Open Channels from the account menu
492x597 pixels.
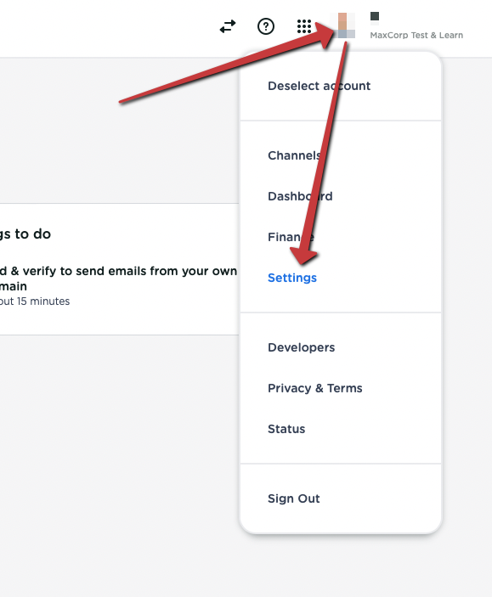295,155
